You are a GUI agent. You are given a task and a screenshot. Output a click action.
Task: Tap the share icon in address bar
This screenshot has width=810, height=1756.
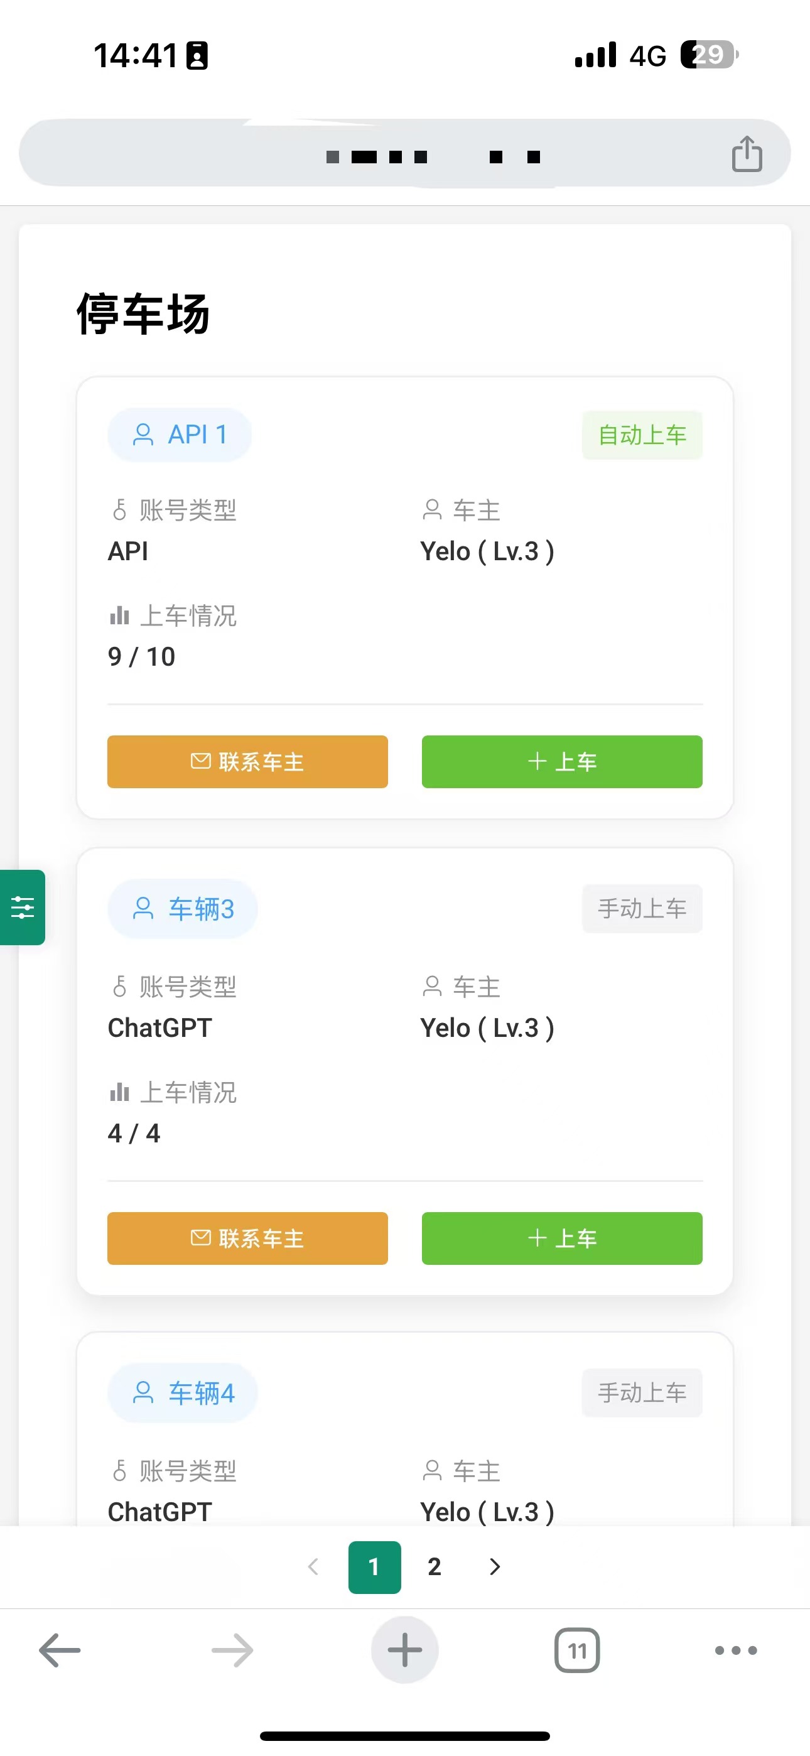click(x=747, y=153)
